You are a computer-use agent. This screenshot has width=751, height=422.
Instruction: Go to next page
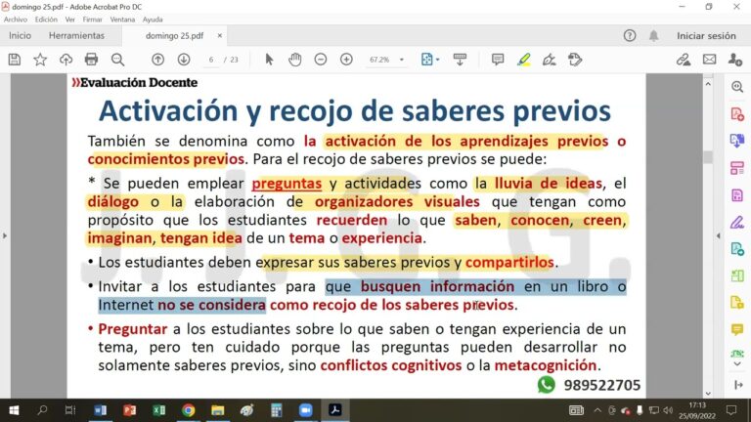[x=184, y=60]
